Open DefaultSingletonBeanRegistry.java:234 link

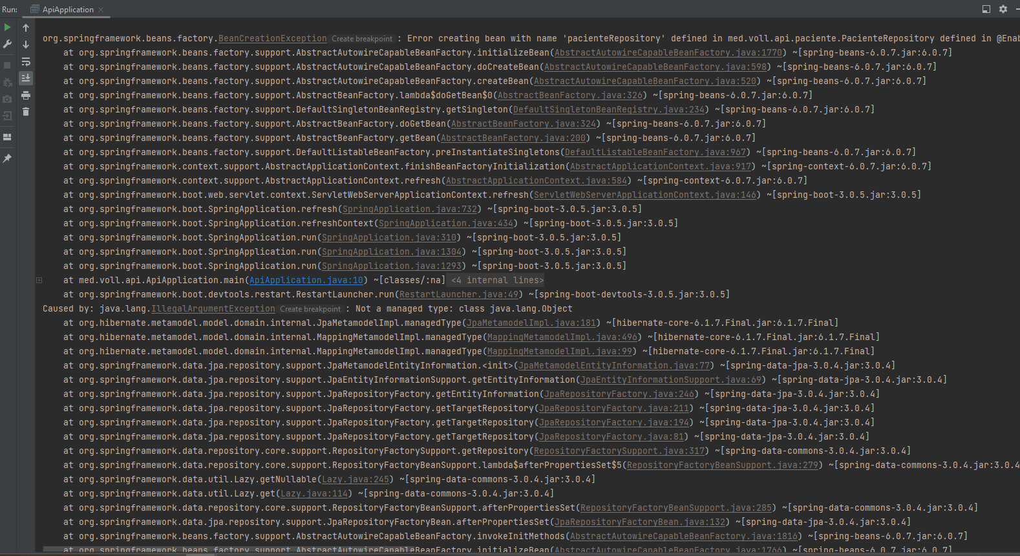(609, 110)
